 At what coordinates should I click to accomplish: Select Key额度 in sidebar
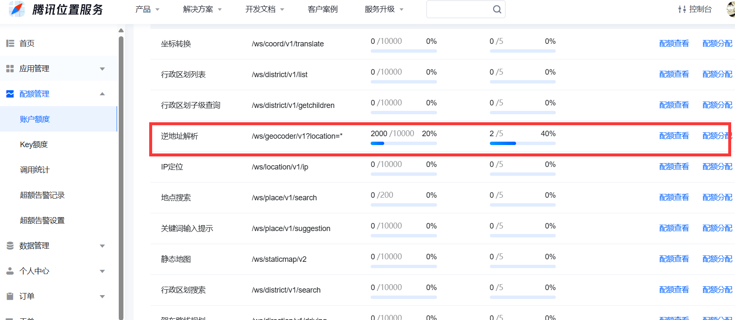[x=34, y=145]
